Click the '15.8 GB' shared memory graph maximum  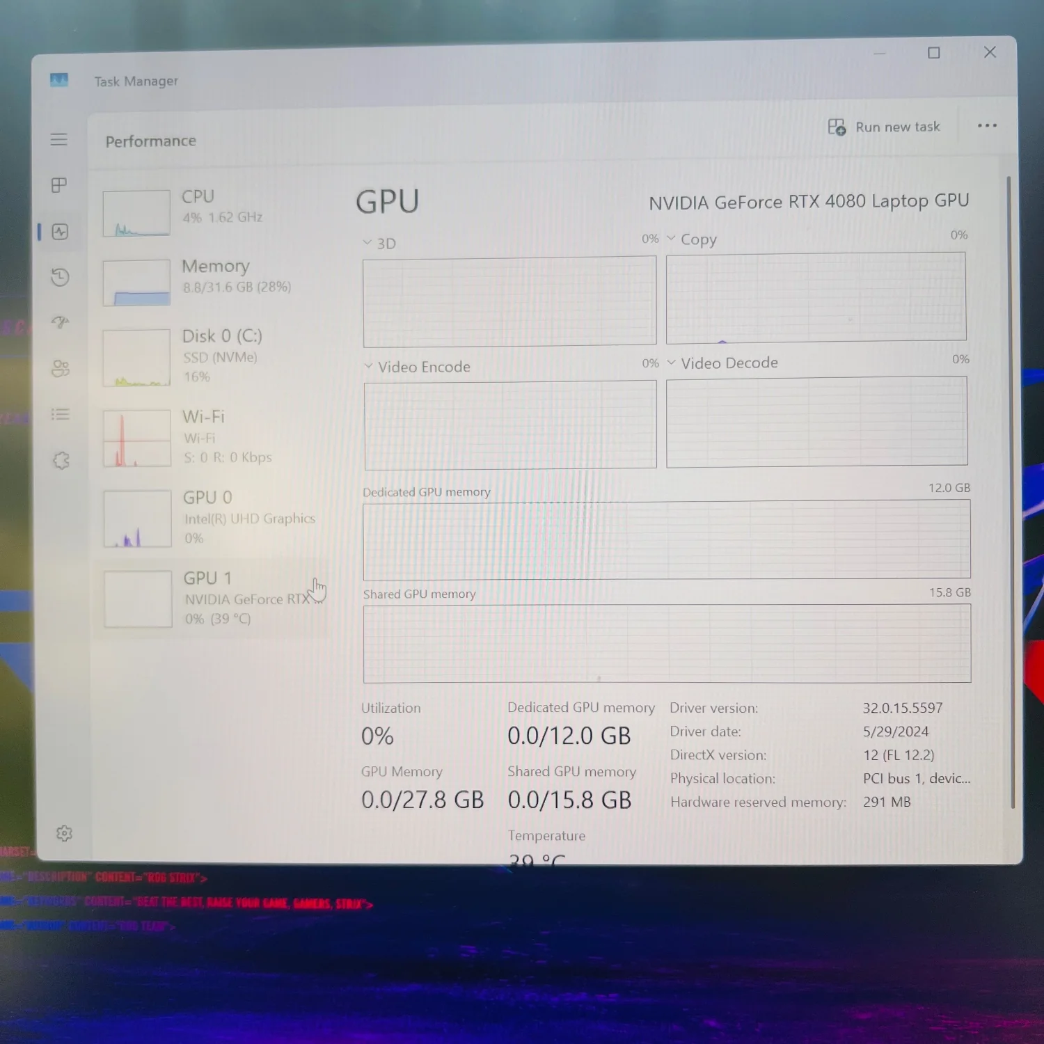click(950, 592)
